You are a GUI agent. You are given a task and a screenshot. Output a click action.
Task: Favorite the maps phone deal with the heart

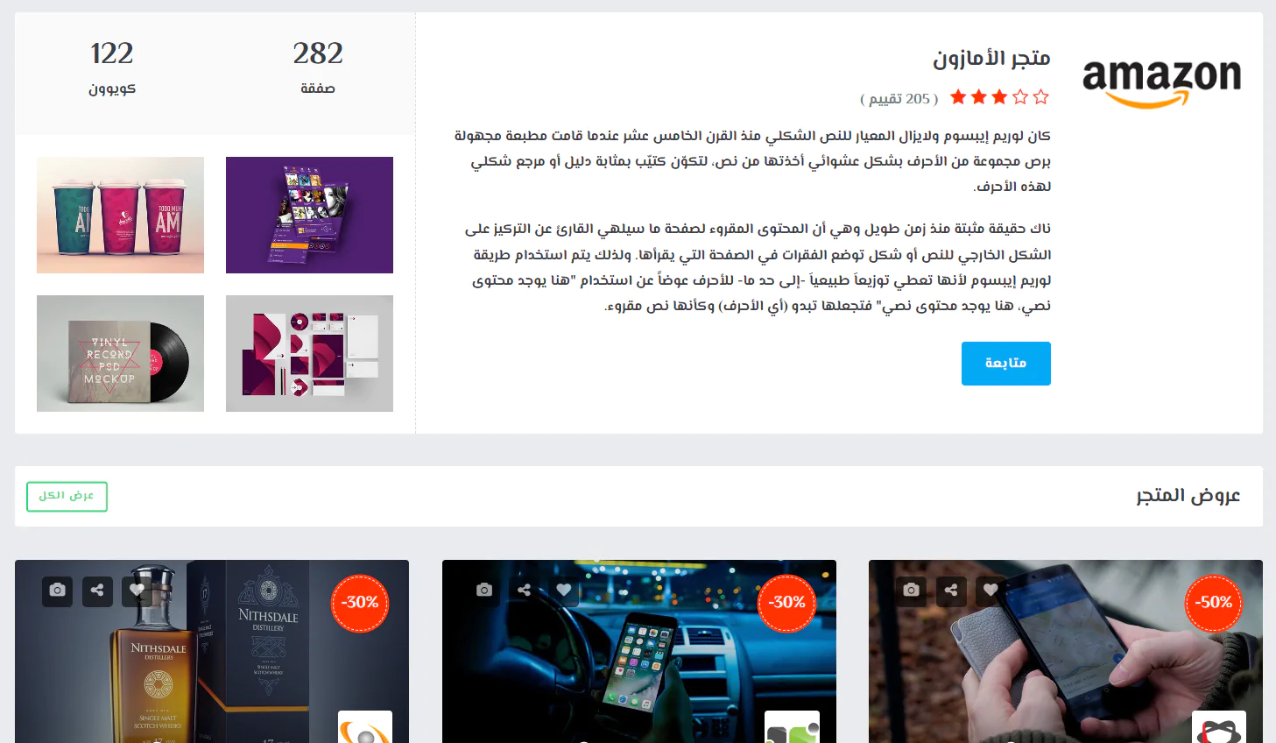990,591
